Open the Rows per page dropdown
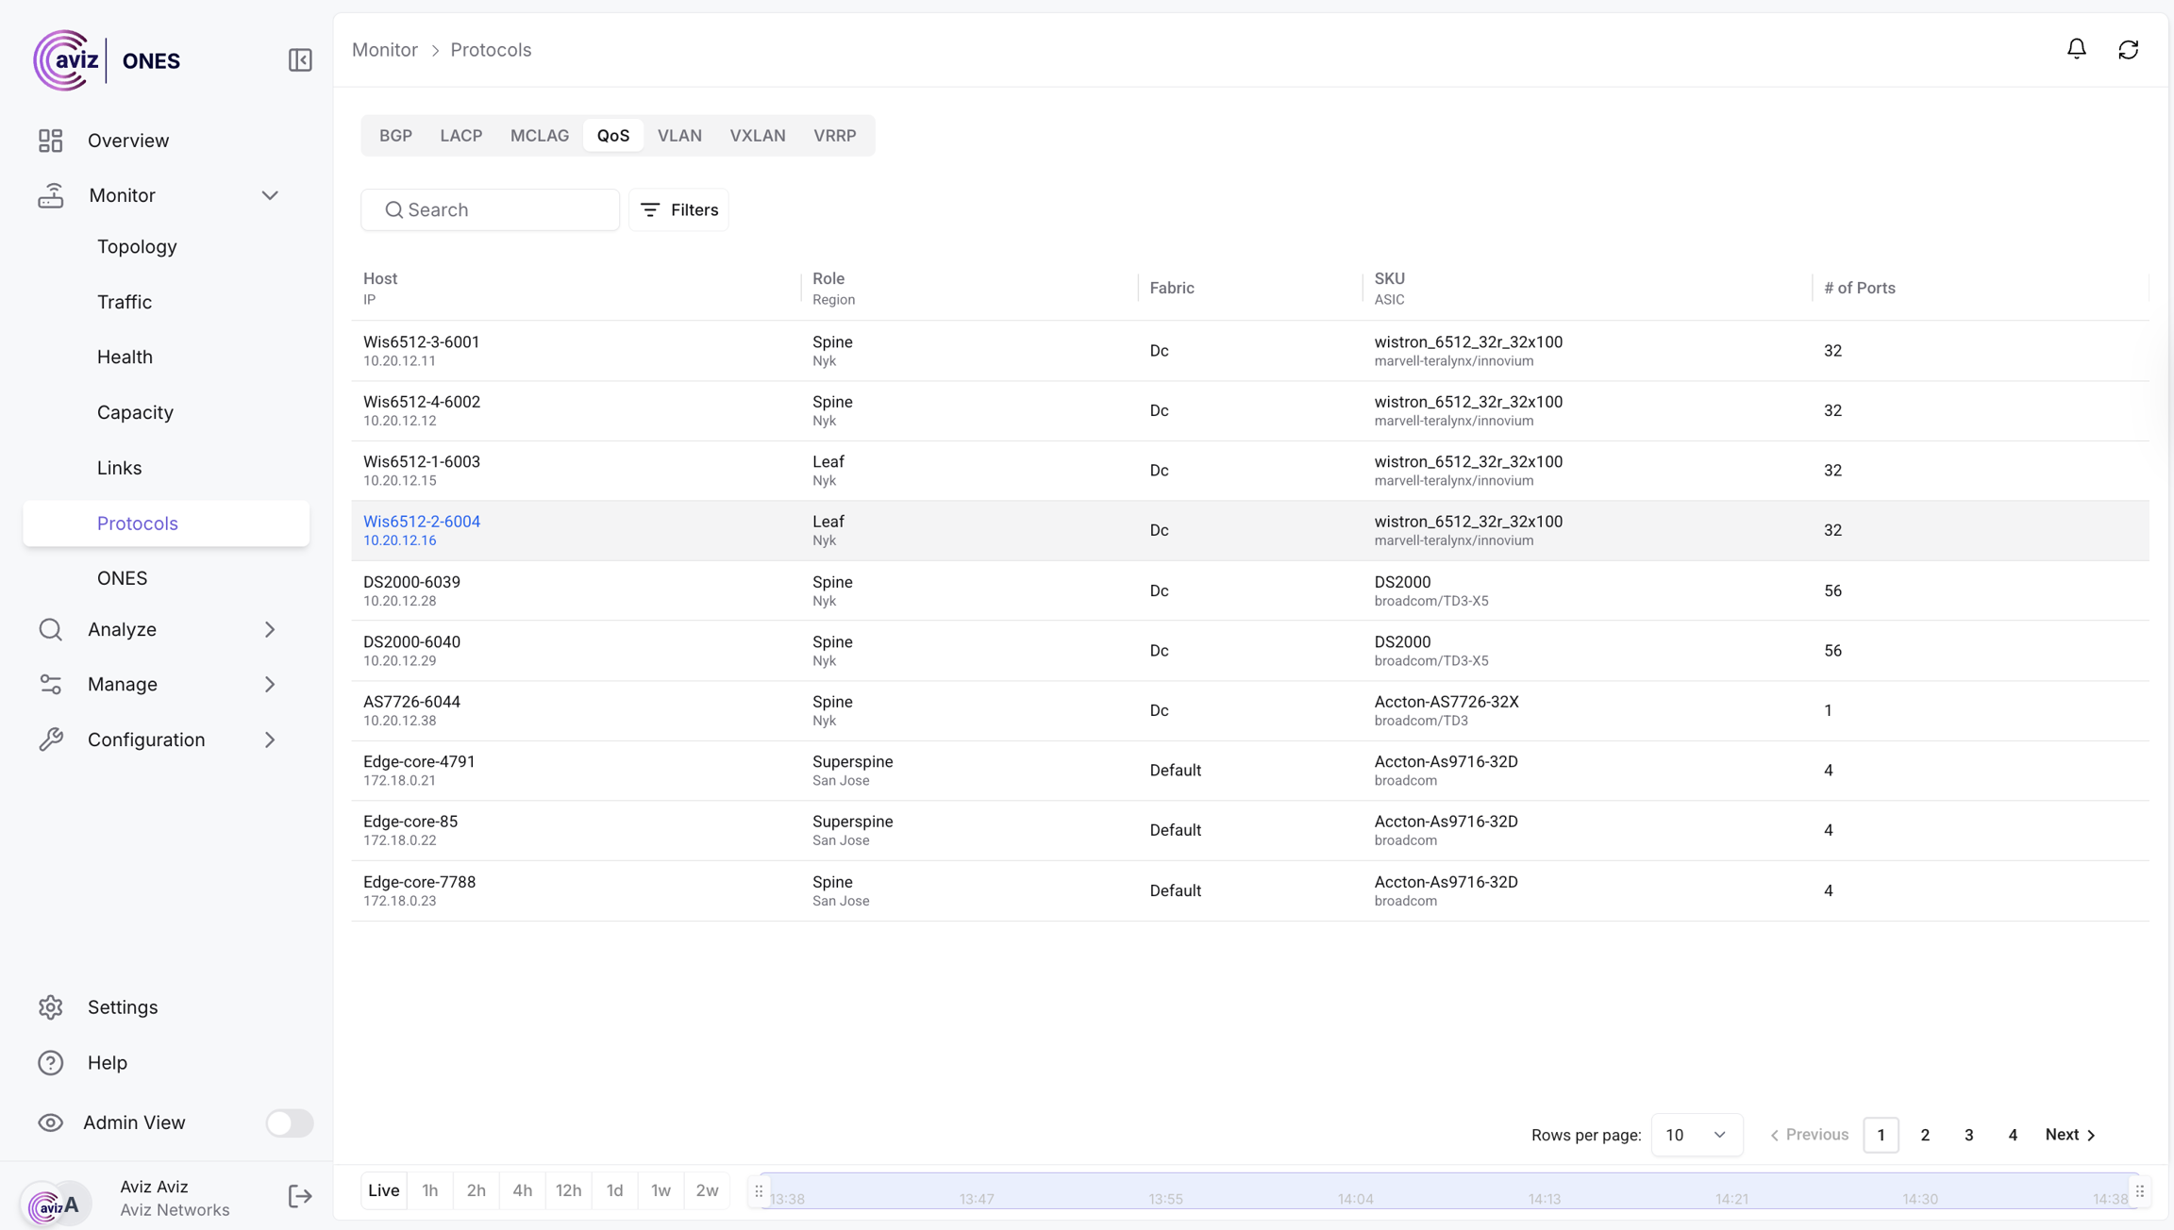The height and width of the screenshot is (1230, 2174). [1696, 1135]
